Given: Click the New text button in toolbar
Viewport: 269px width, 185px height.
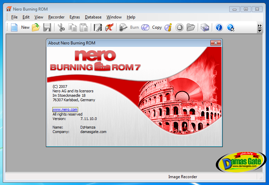Looking at the screenshot, I should (25, 27).
